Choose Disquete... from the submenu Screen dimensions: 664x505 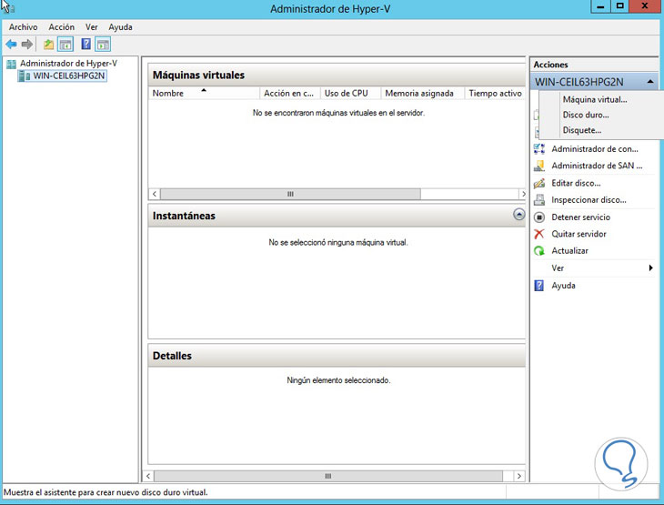click(x=582, y=130)
